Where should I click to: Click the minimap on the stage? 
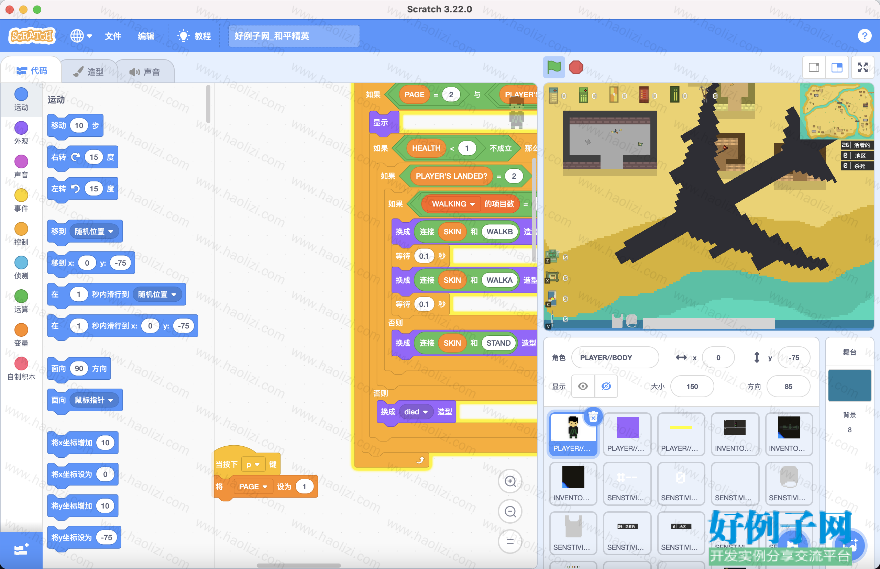(836, 111)
